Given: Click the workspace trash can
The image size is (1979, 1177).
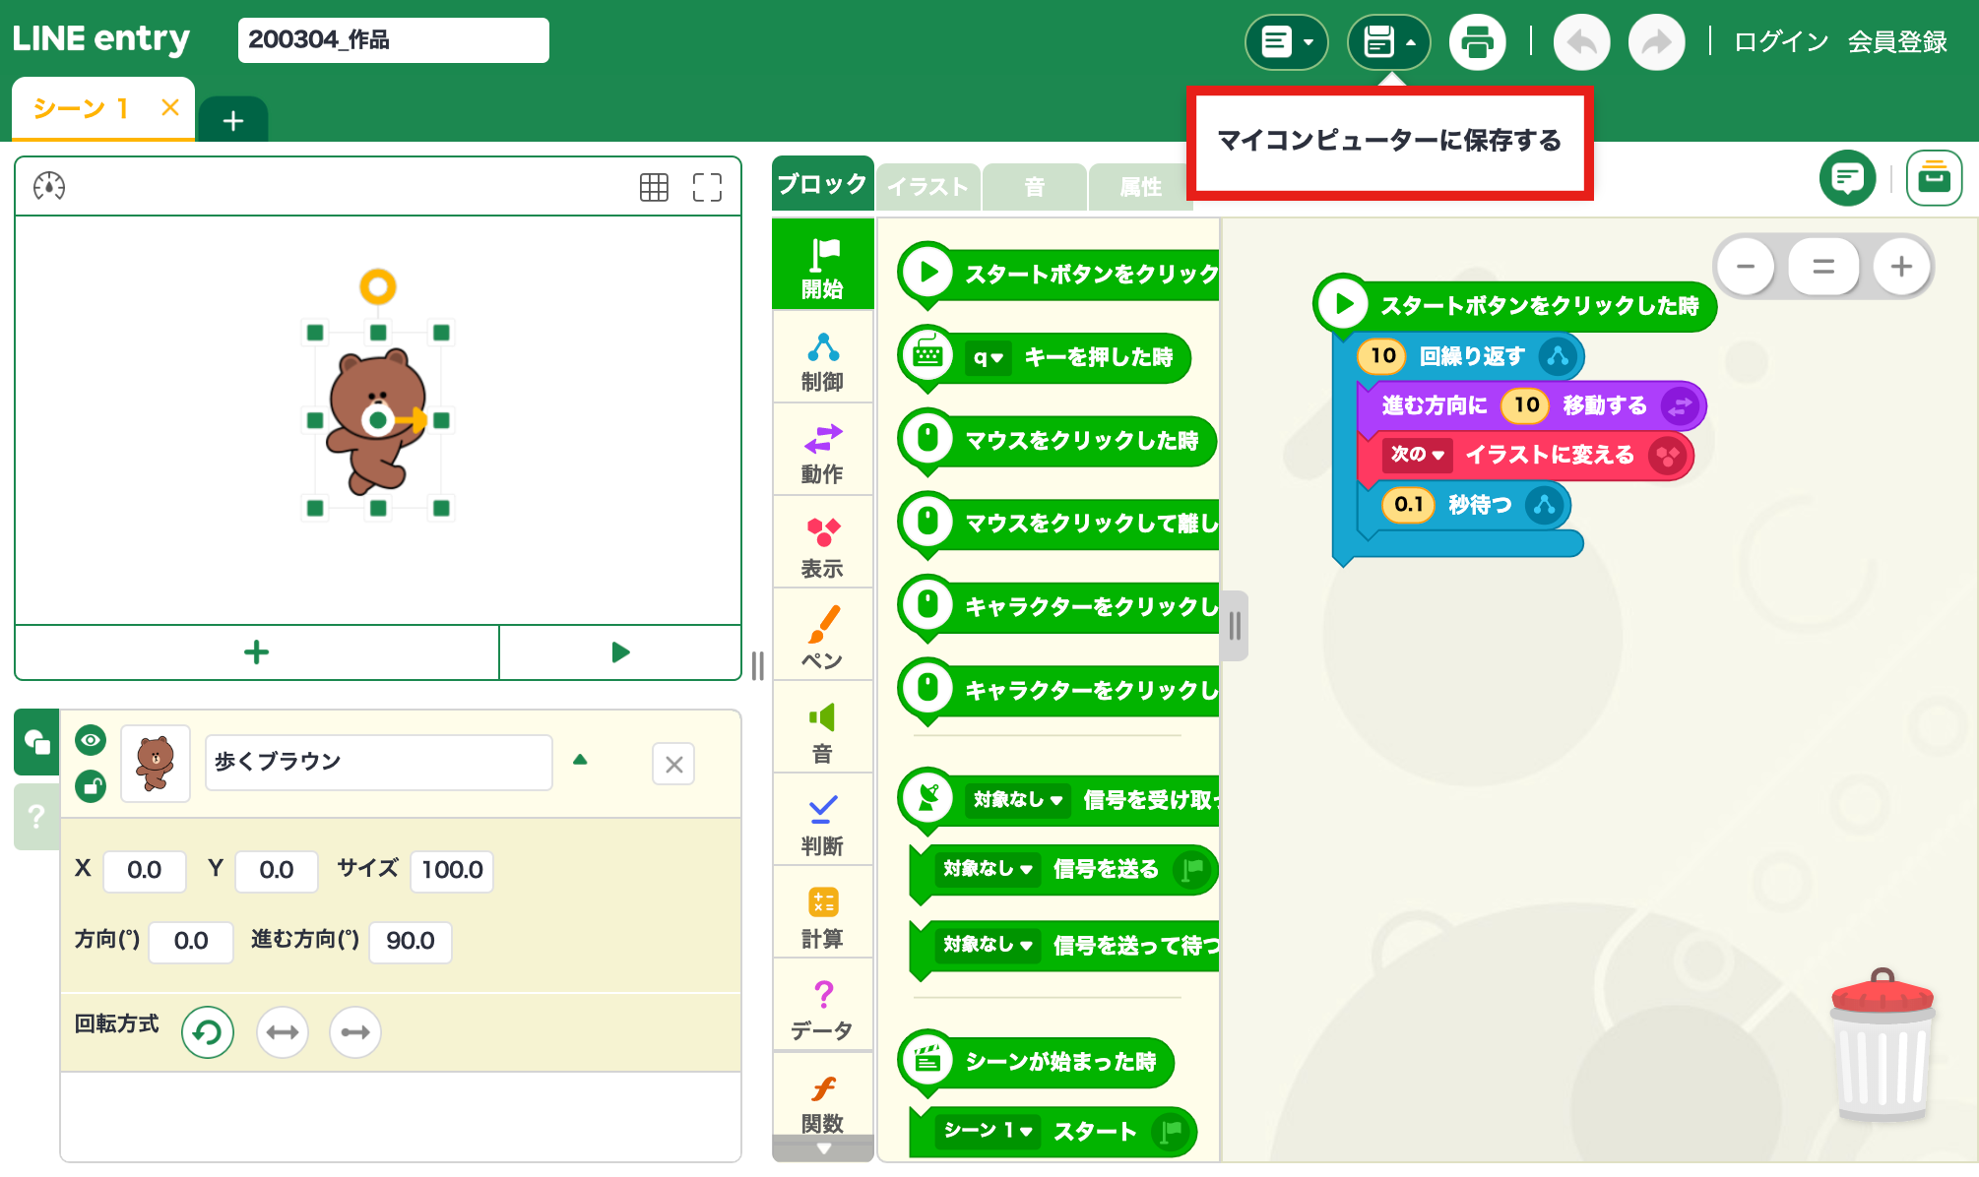Looking at the screenshot, I should (x=1883, y=1045).
